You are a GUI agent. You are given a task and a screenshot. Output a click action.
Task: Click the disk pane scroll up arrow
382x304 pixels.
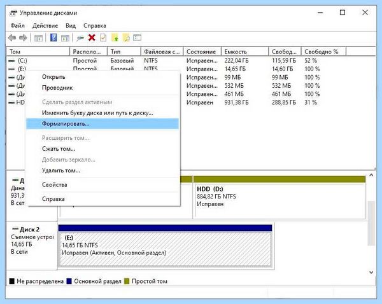pos(371,175)
